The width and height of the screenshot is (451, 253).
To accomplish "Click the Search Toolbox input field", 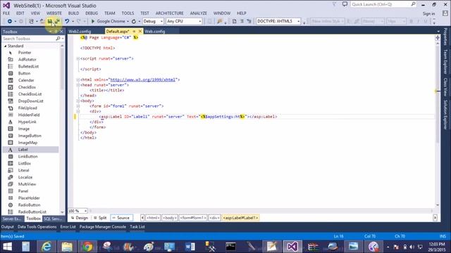I will point(29,39).
